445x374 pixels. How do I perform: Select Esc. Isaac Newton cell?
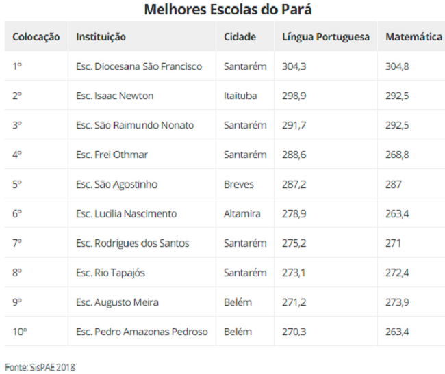pyautogui.click(x=142, y=96)
